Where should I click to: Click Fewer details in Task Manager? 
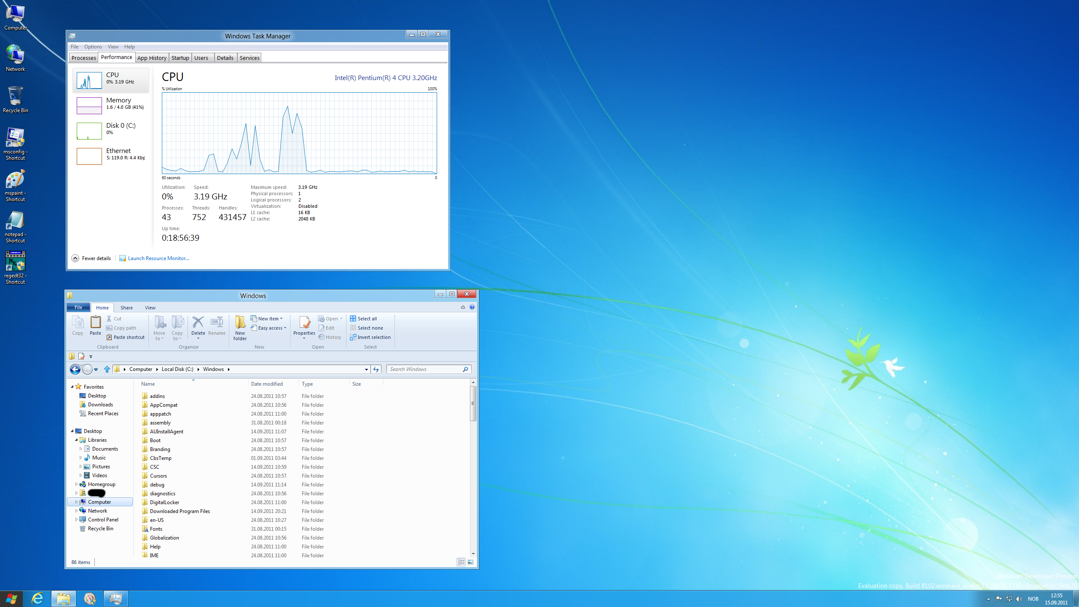point(91,258)
